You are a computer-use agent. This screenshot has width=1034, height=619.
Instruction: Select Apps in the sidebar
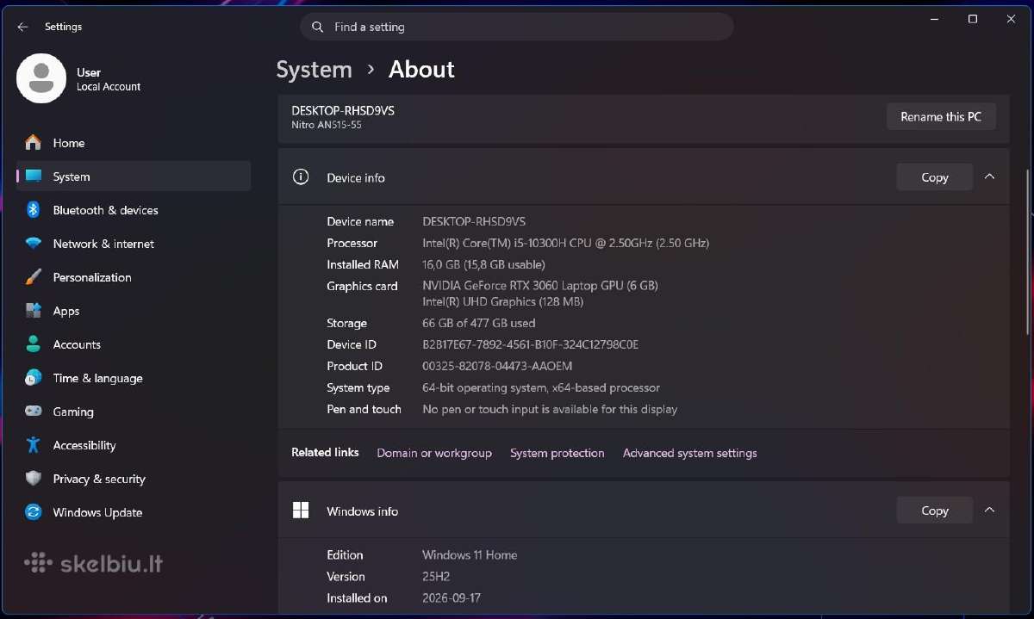pyautogui.click(x=134, y=311)
